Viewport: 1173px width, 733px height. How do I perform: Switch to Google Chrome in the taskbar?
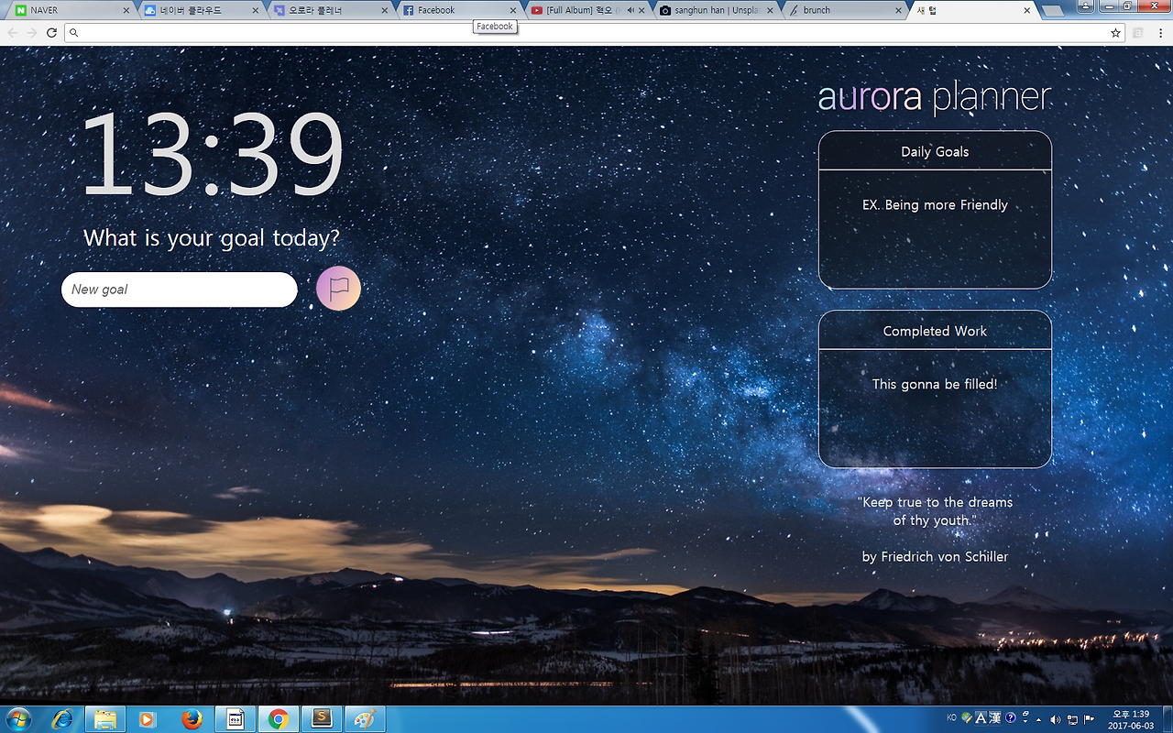click(x=278, y=719)
